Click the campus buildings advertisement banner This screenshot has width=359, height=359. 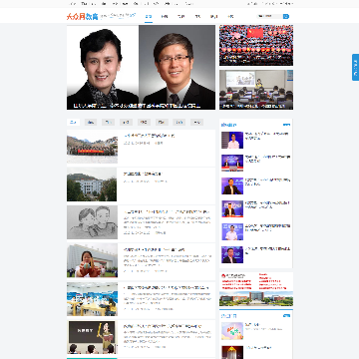pyautogui.click(x=256, y=289)
